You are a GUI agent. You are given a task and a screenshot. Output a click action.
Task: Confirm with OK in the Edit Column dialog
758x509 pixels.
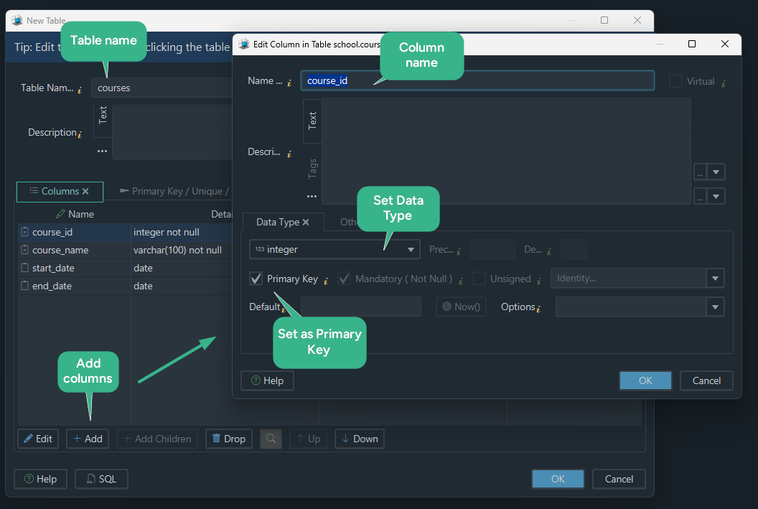click(x=645, y=381)
